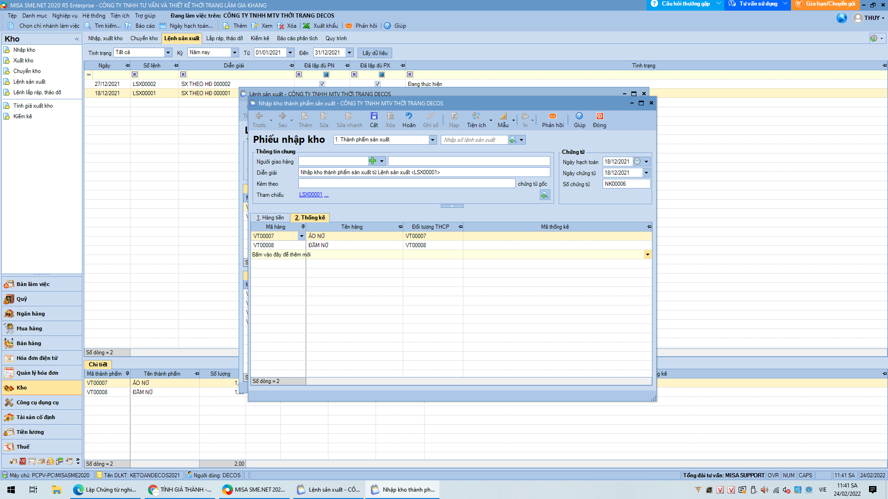
Task: Open Kiểm kê tab
Action: (x=260, y=38)
